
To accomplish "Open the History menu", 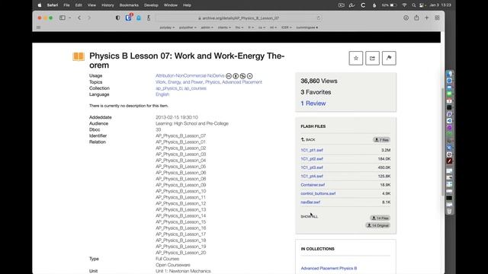I will 108,5.
